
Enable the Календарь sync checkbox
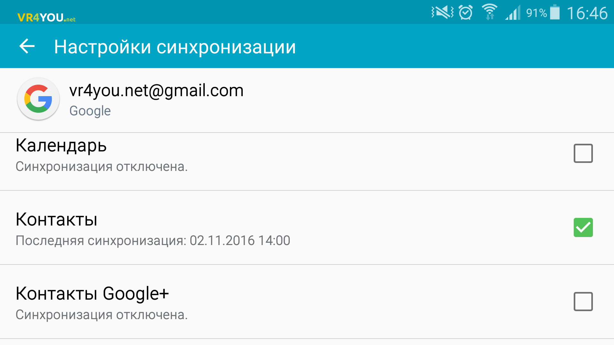[x=583, y=153]
